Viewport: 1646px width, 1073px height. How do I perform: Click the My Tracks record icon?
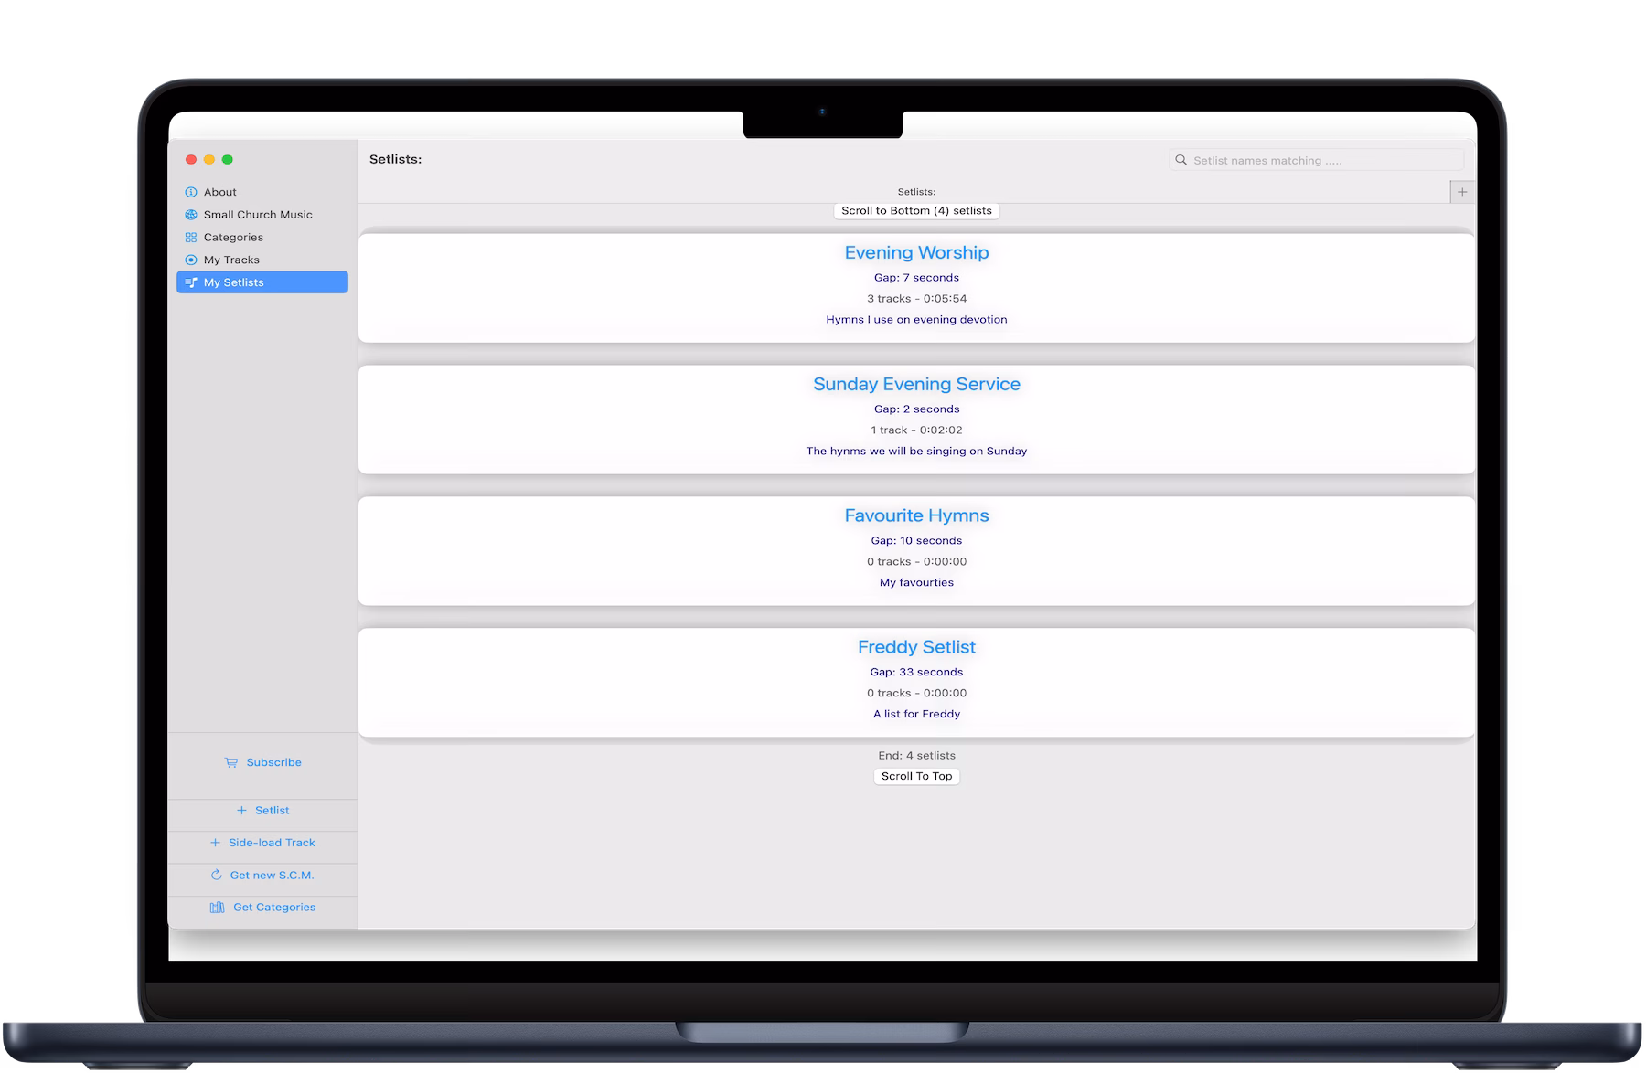point(191,260)
